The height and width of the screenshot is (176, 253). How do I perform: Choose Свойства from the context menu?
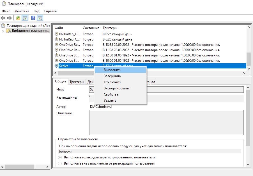[x=111, y=94]
